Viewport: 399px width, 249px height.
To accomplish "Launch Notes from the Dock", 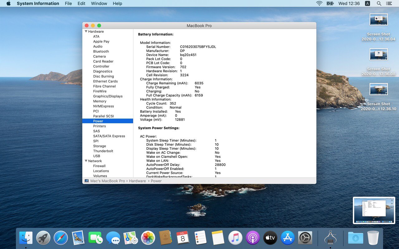I will [218, 238].
